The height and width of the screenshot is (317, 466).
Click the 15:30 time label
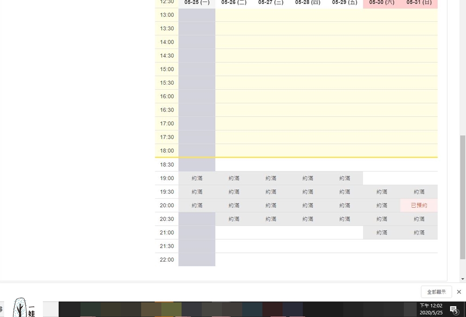click(x=167, y=83)
